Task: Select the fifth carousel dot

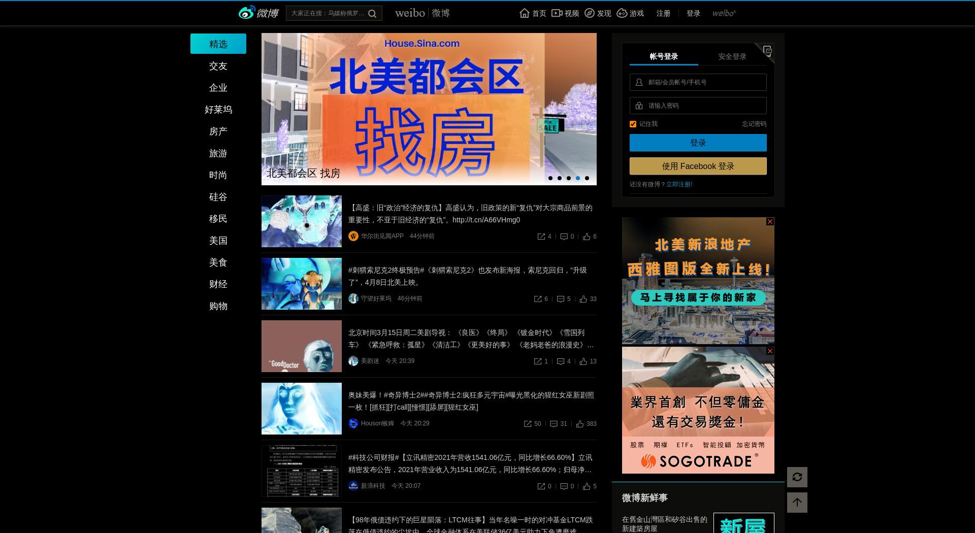Action: 587,178
